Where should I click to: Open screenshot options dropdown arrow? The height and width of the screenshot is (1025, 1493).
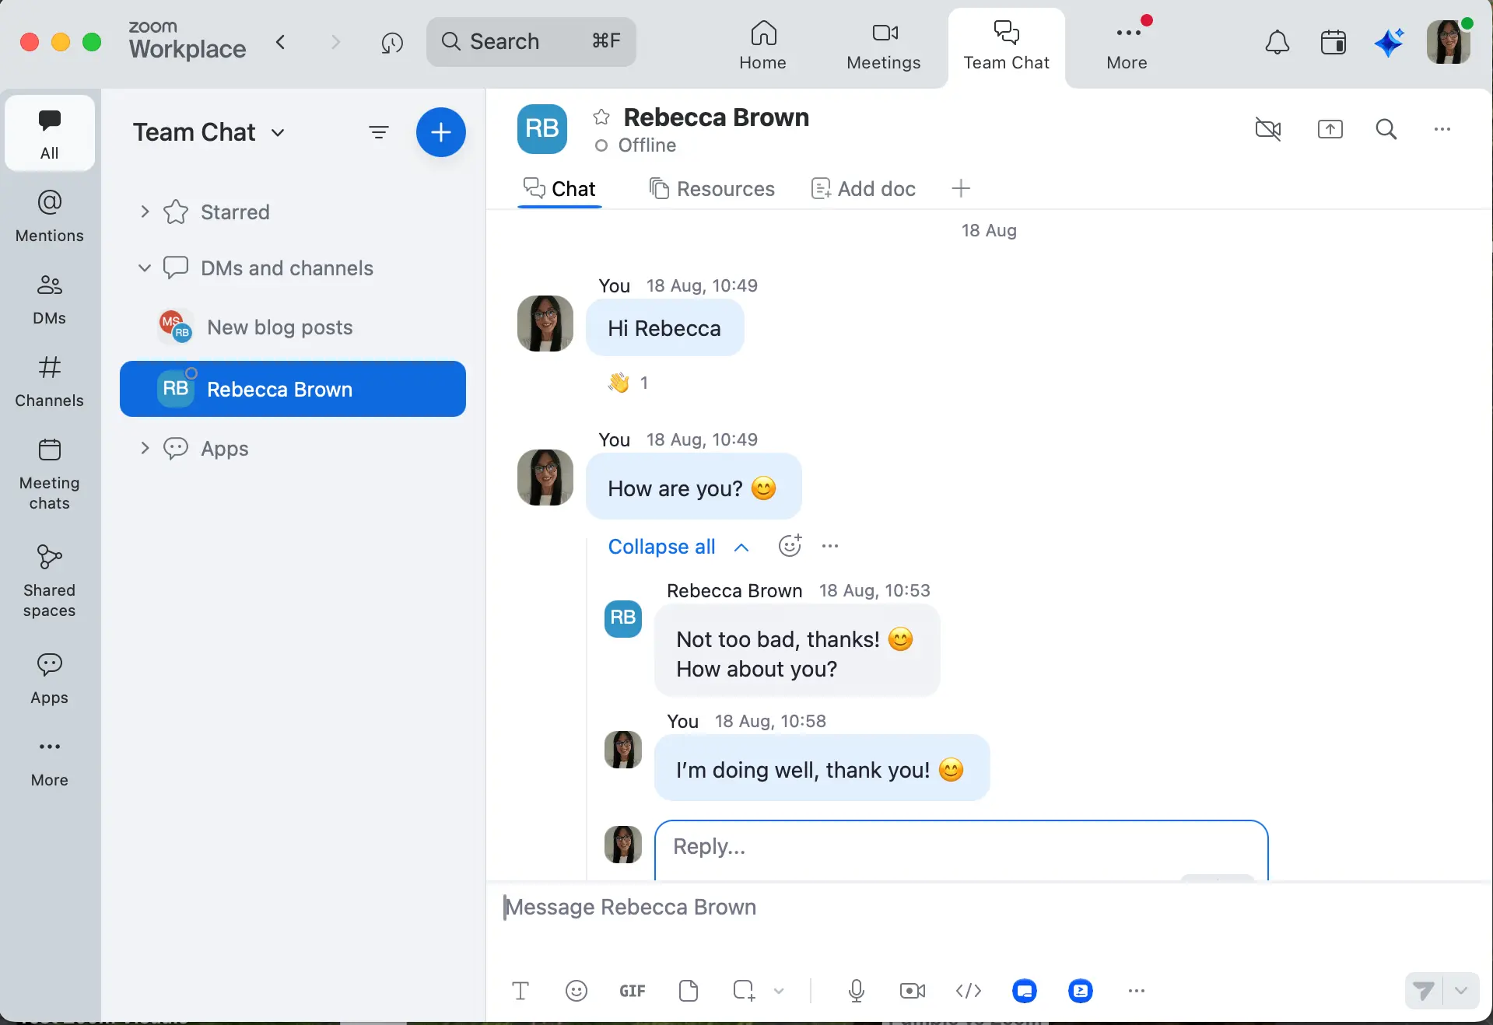click(x=779, y=991)
